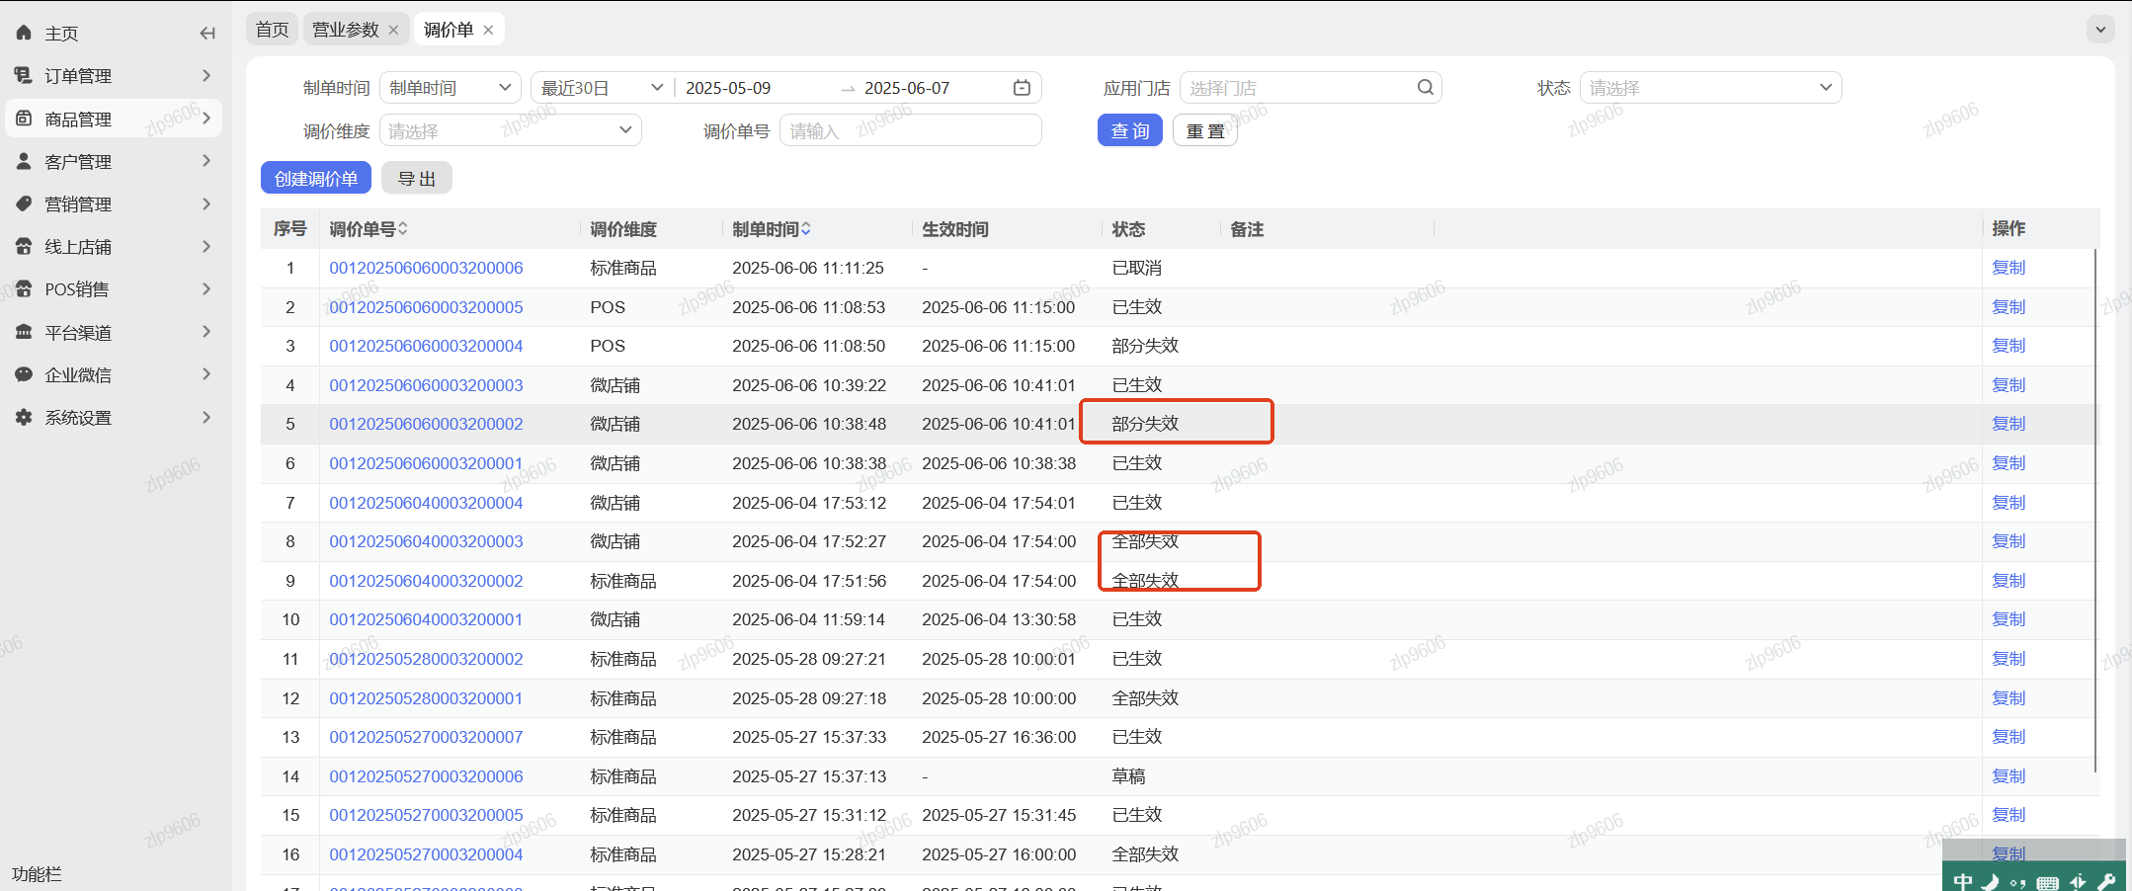
Task: Open 企业微信 sidebar menu
Action: coord(78,374)
